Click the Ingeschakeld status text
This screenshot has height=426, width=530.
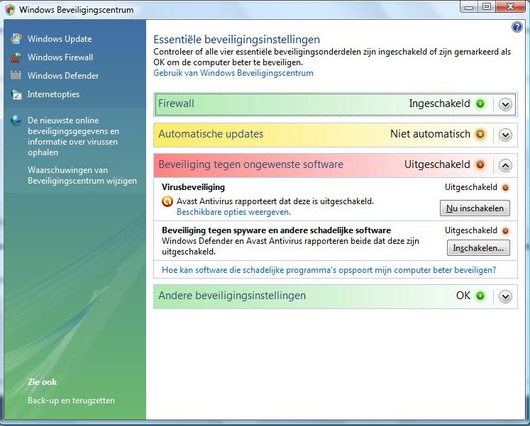tap(439, 103)
